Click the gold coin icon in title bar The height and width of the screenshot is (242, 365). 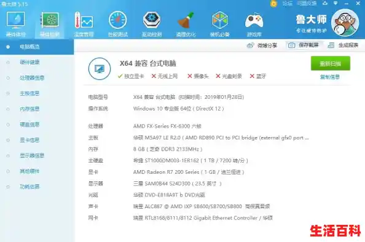(274, 4)
